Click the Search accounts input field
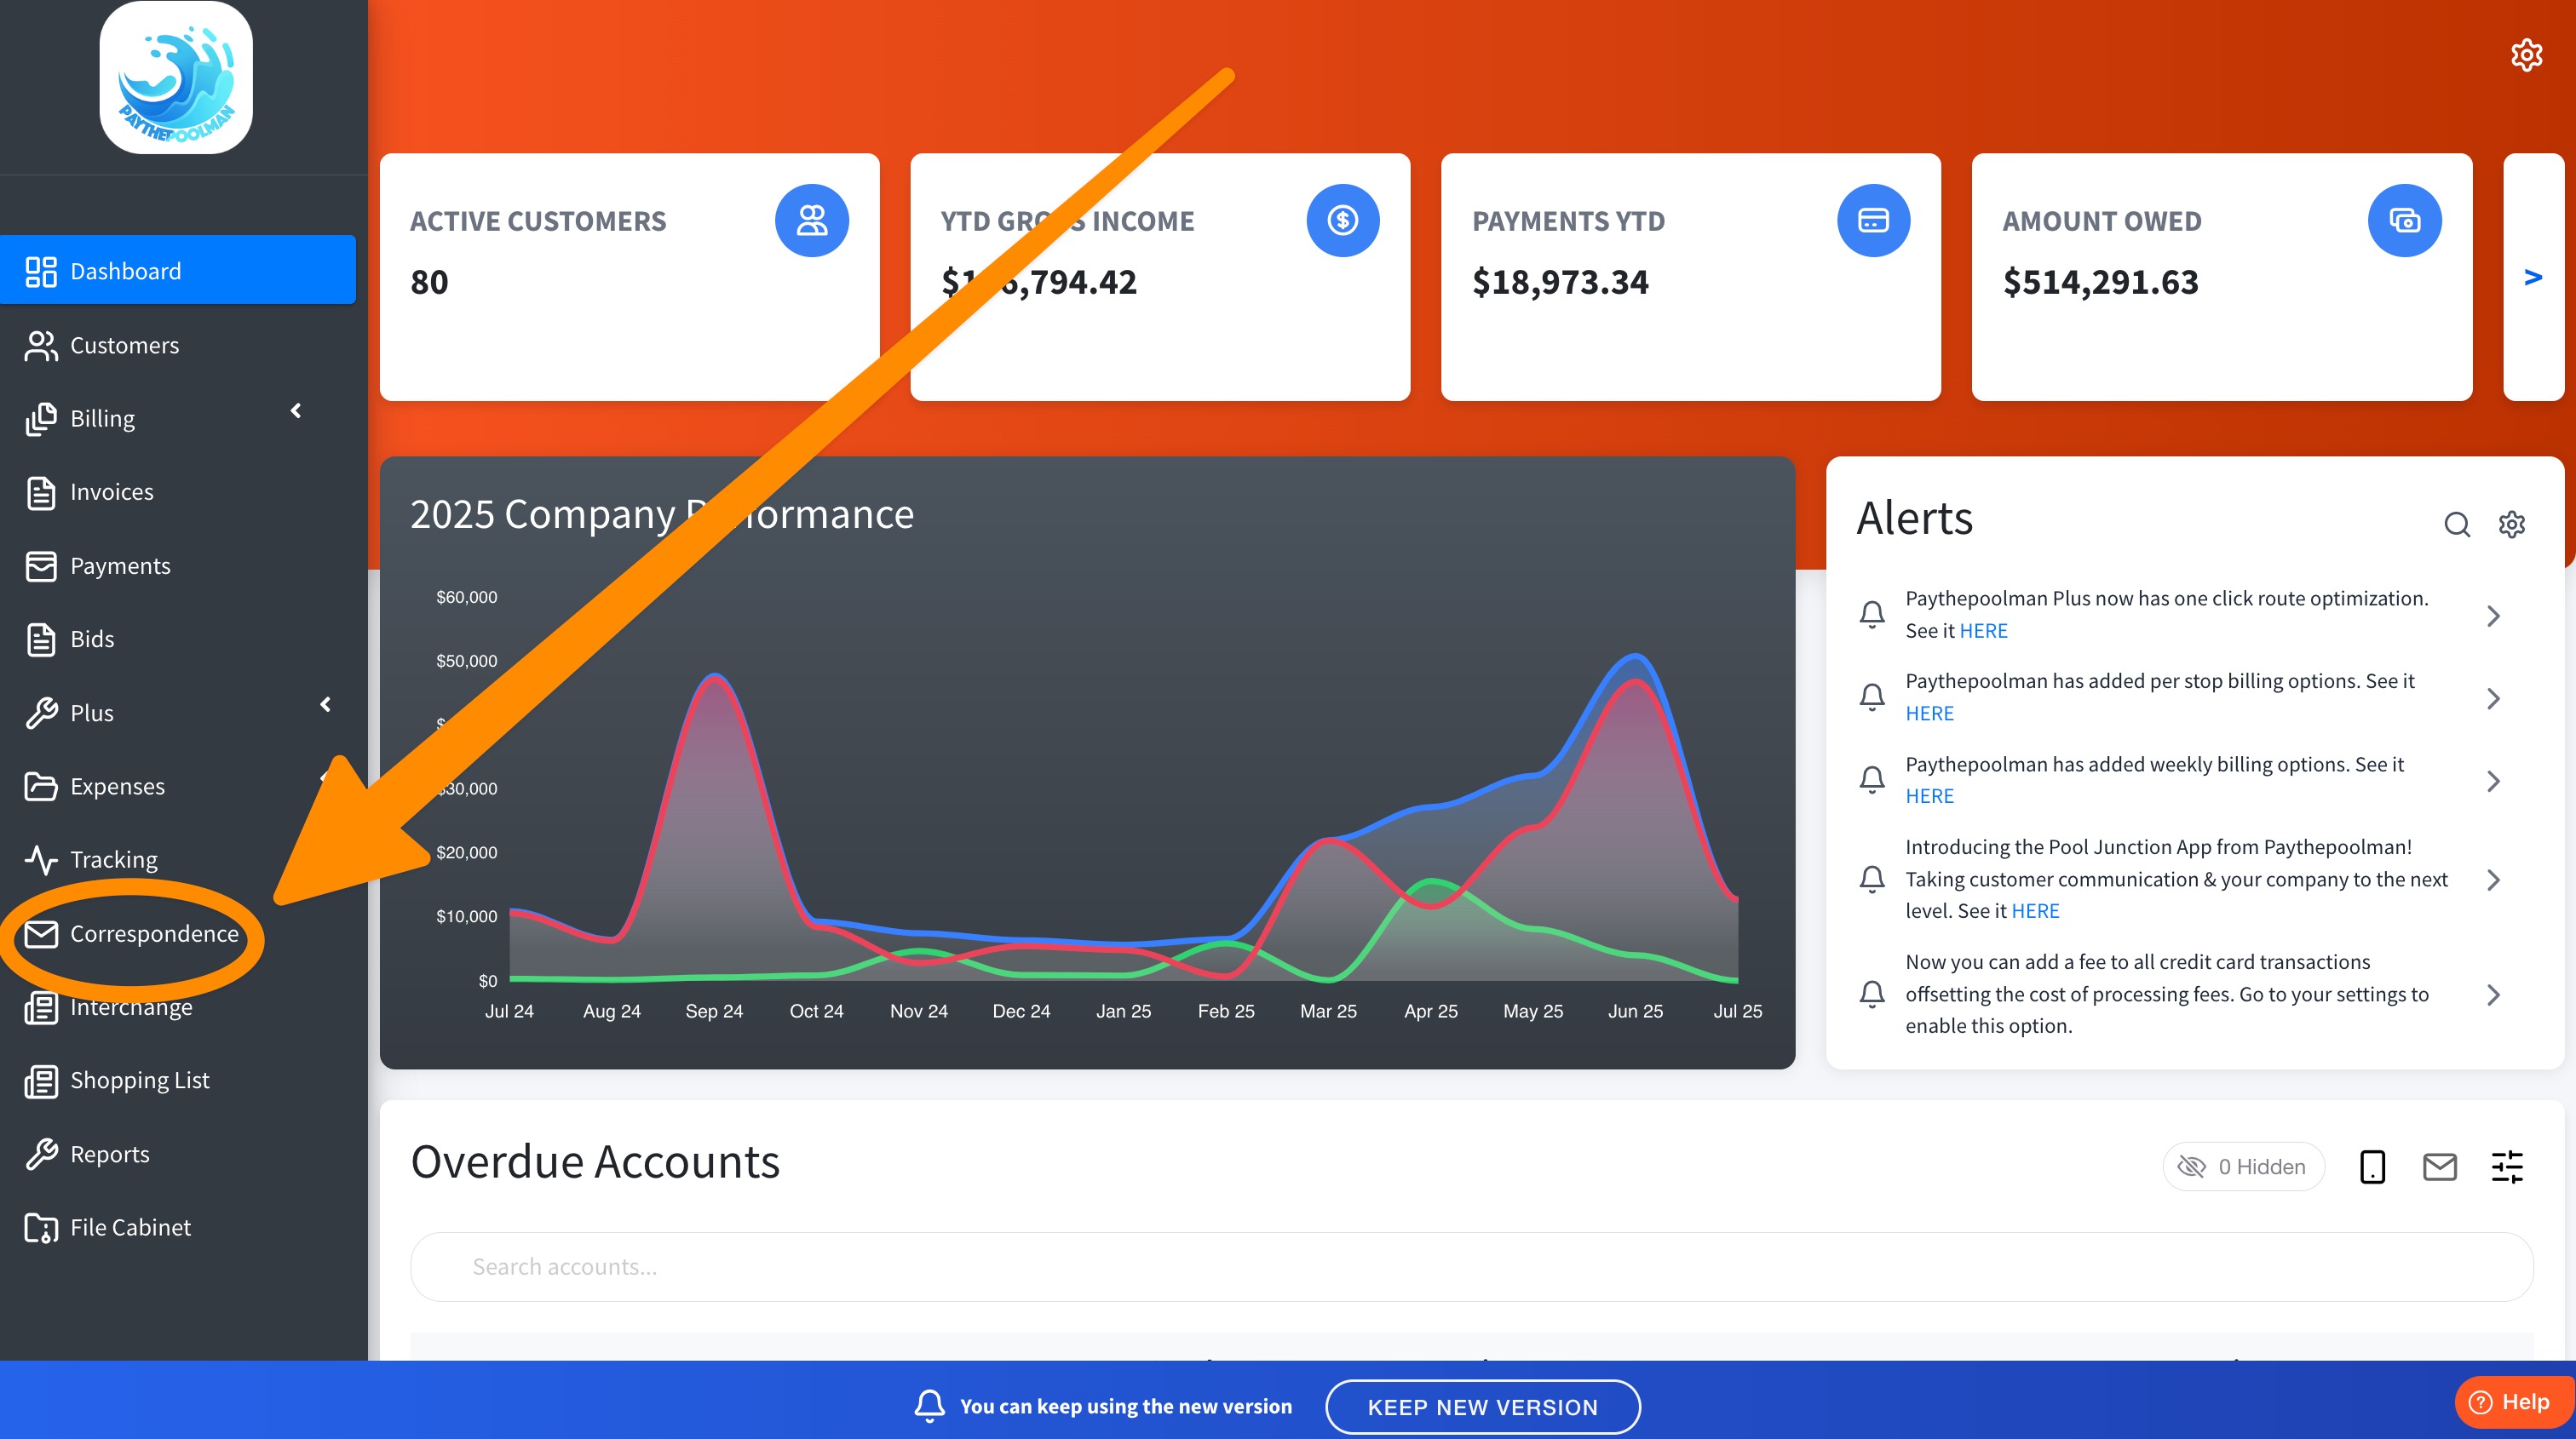 click(1470, 1266)
